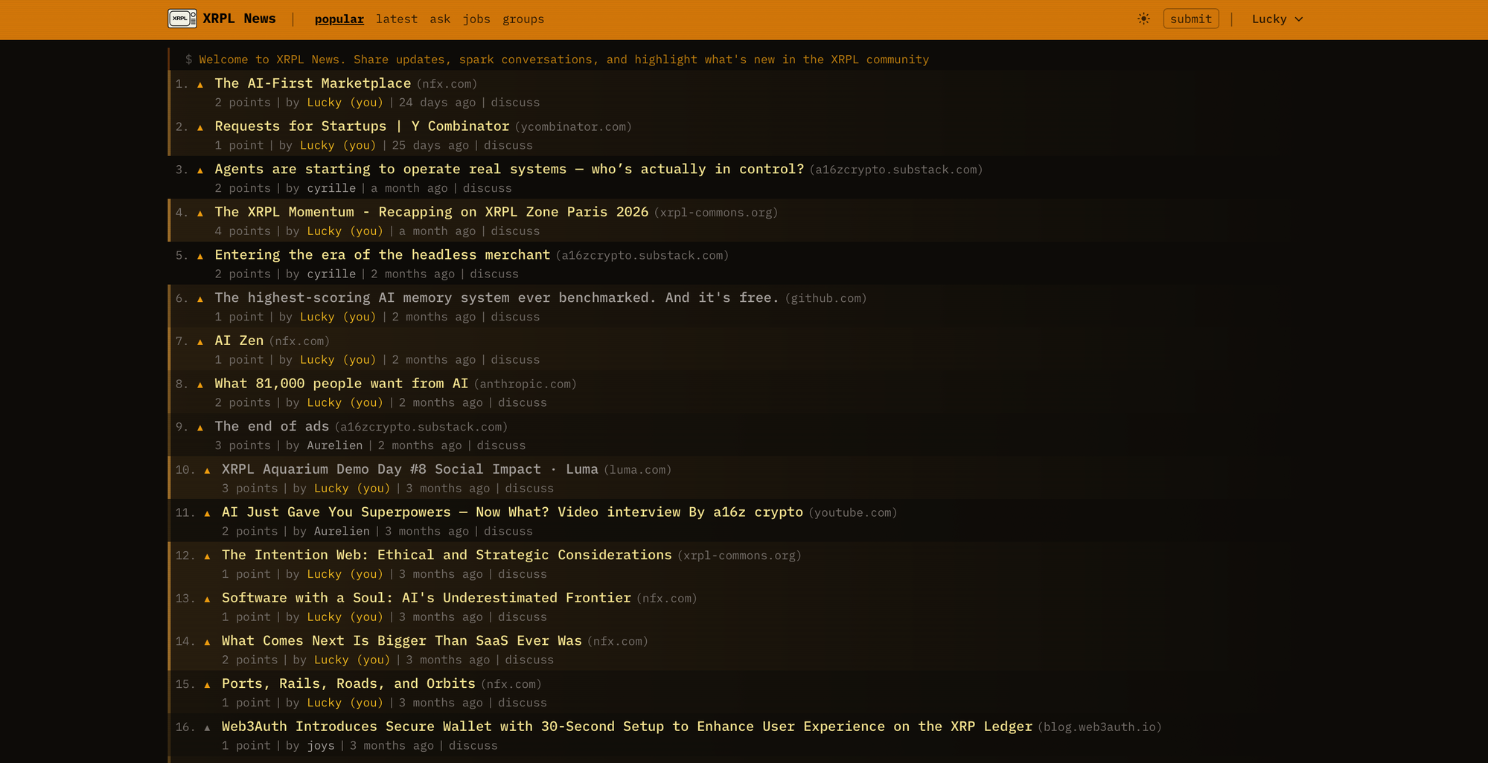
Task: Open 'The highest-scoring AI memory system' link
Action: click(x=496, y=297)
